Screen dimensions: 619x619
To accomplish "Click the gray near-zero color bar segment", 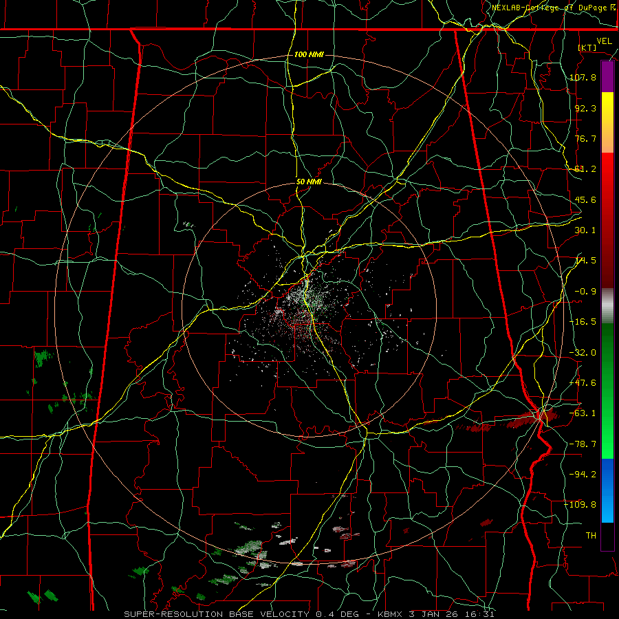I will click(x=607, y=306).
